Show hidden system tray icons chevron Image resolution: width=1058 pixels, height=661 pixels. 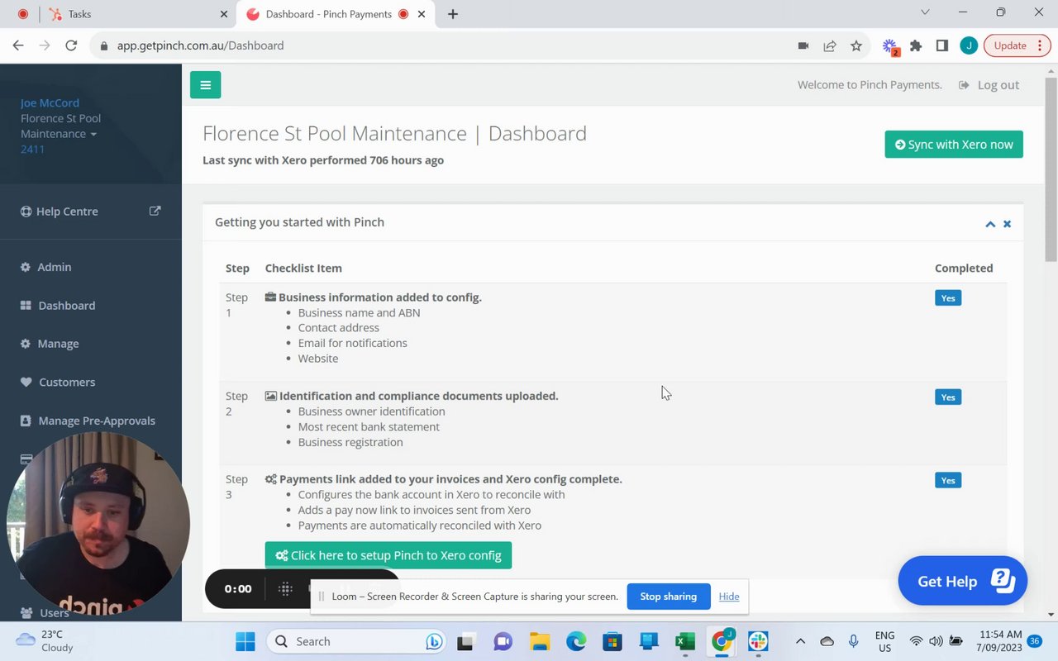click(x=800, y=641)
